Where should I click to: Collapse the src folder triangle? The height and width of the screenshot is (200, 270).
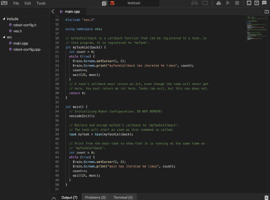[x=4, y=37]
